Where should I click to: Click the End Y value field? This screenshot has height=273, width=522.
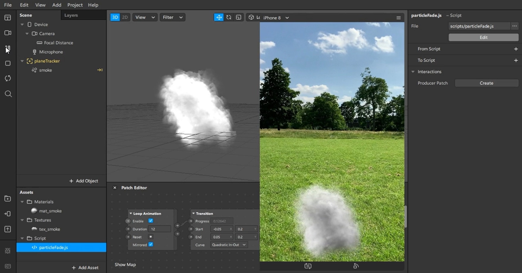pos(246,237)
